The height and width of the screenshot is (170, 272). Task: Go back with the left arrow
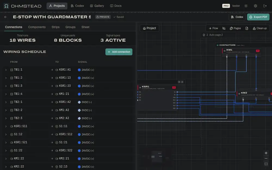coord(5,17)
